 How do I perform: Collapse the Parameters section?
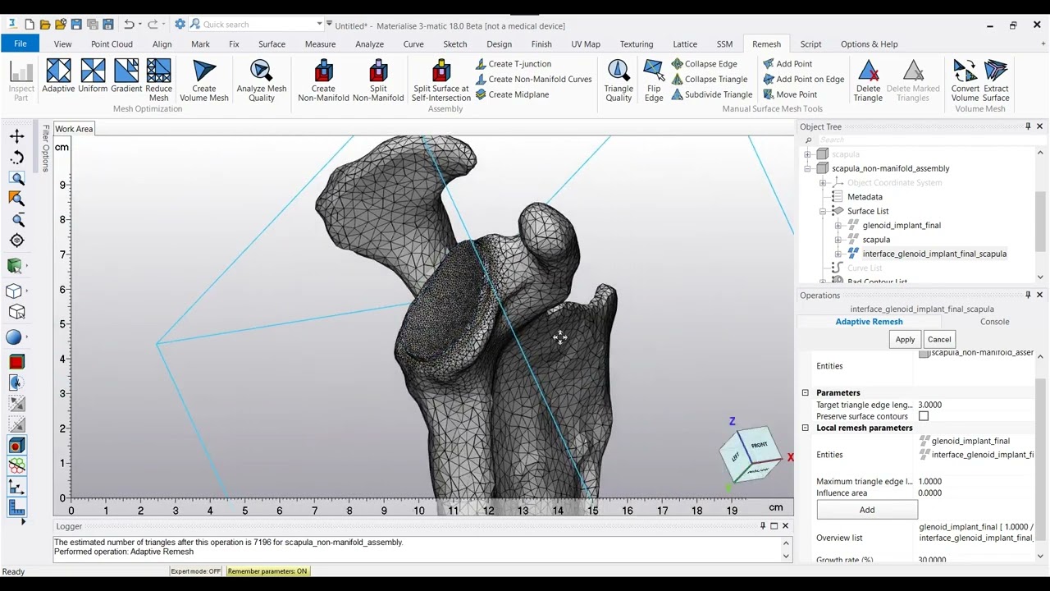pyautogui.click(x=805, y=392)
